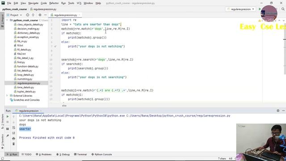
Task: Toggle Scroll to End in Run console
Action: coord(14,133)
